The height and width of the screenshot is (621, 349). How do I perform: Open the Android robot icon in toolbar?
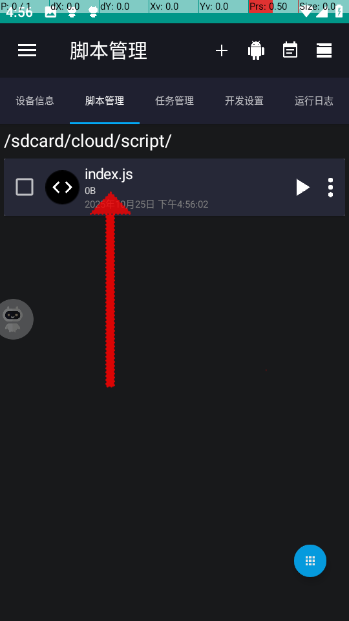coord(256,50)
